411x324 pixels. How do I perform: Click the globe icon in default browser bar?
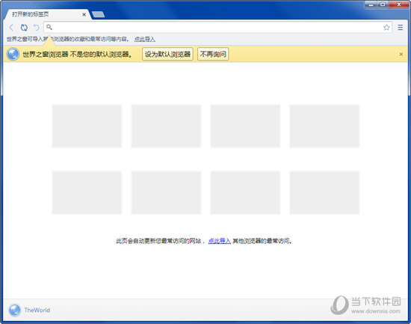click(13, 54)
